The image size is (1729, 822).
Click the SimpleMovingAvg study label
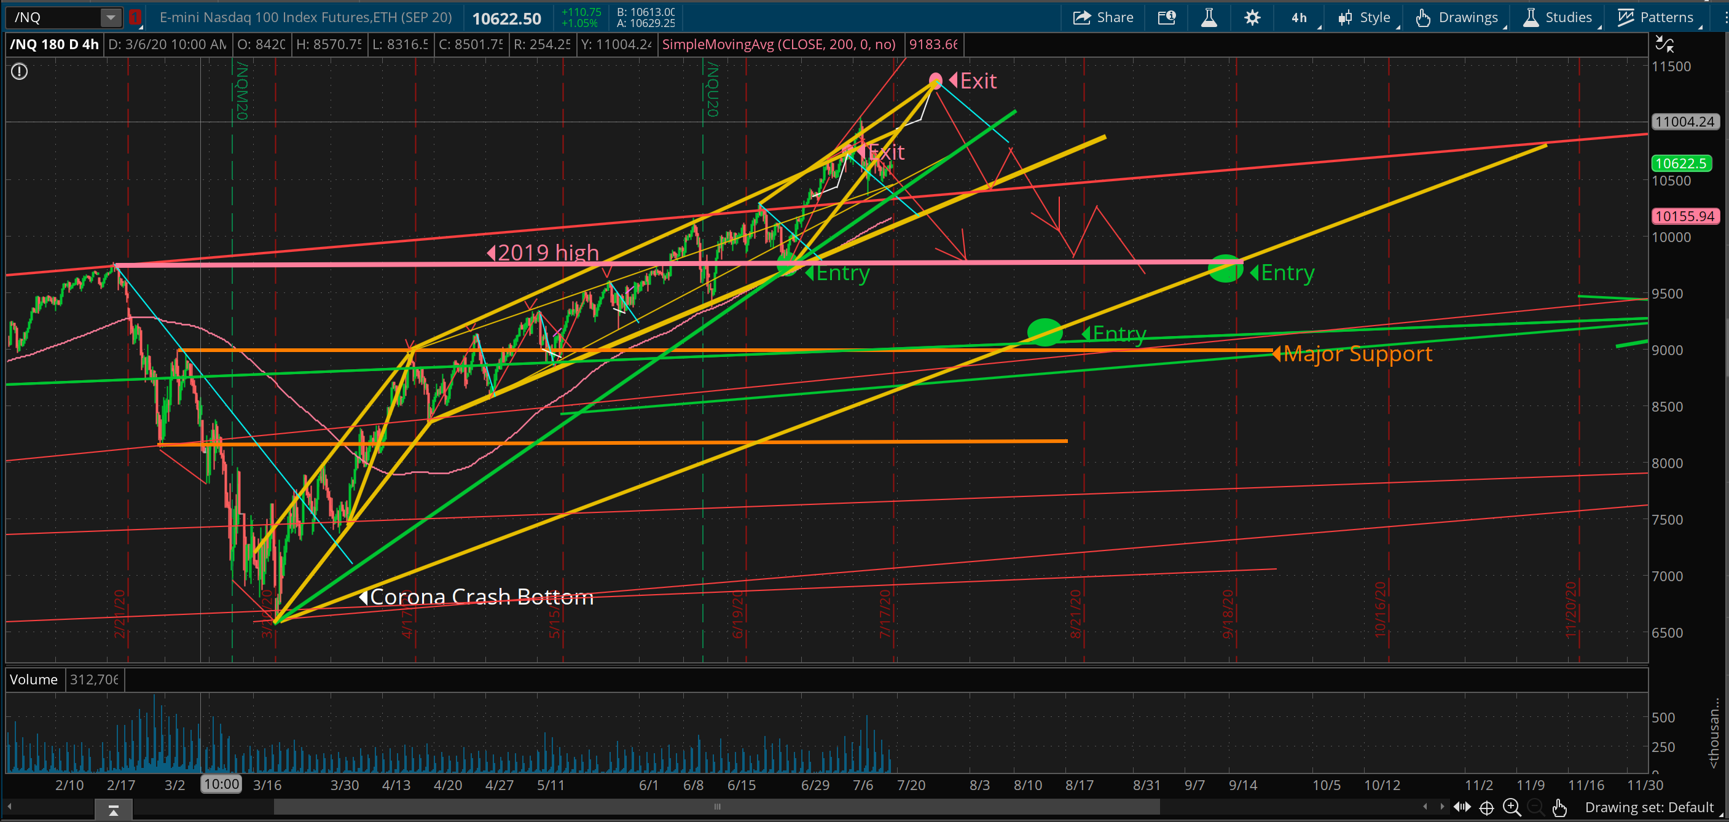[778, 45]
